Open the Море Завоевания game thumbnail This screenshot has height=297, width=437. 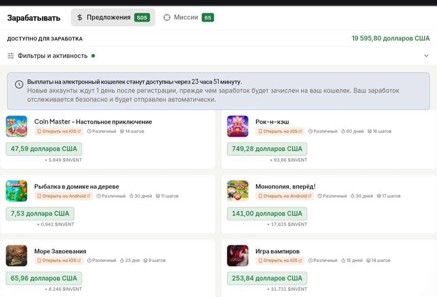17,255
